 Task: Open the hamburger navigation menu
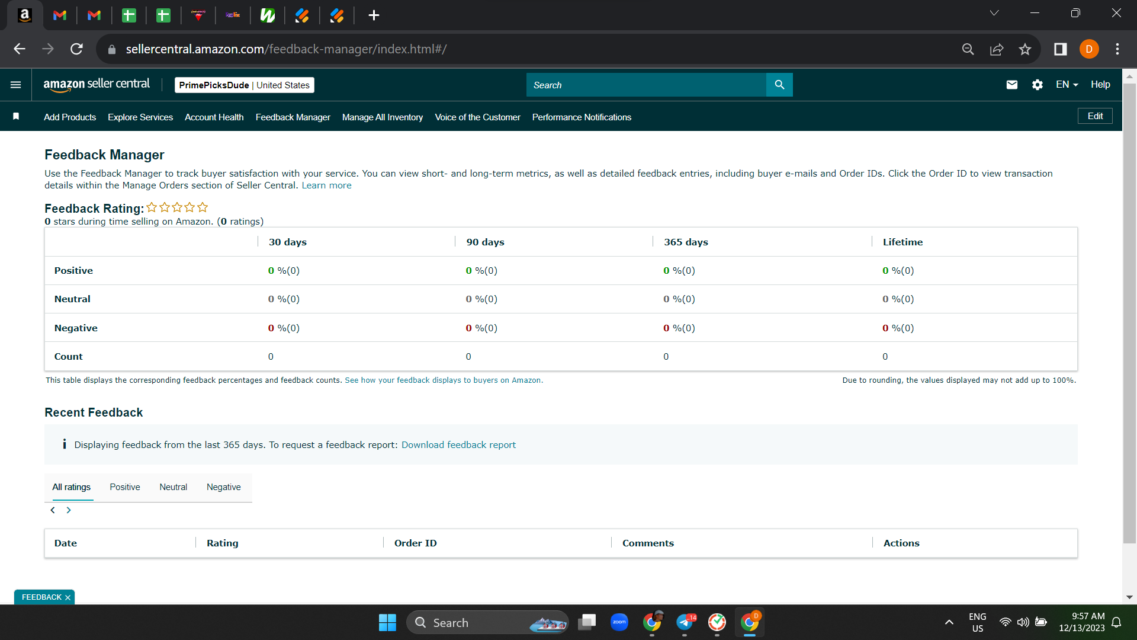[x=16, y=85]
